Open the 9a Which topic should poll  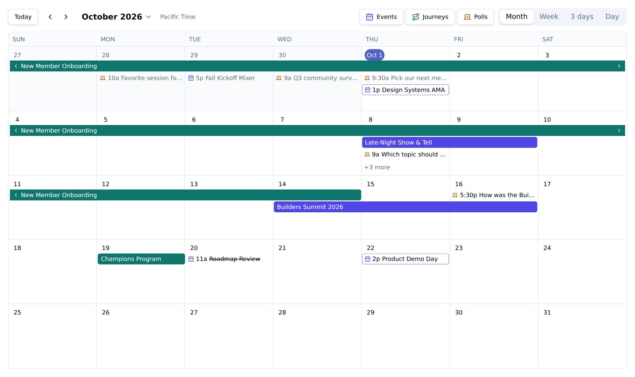pyautogui.click(x=405, y=154)
